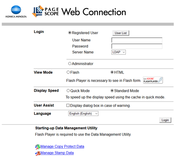Image resolution: width=183 pixels, height=160 pixels.
Task: Click 'Flash Player is necessary to see in Flash form.' text
Action: (x=104, y=81)
